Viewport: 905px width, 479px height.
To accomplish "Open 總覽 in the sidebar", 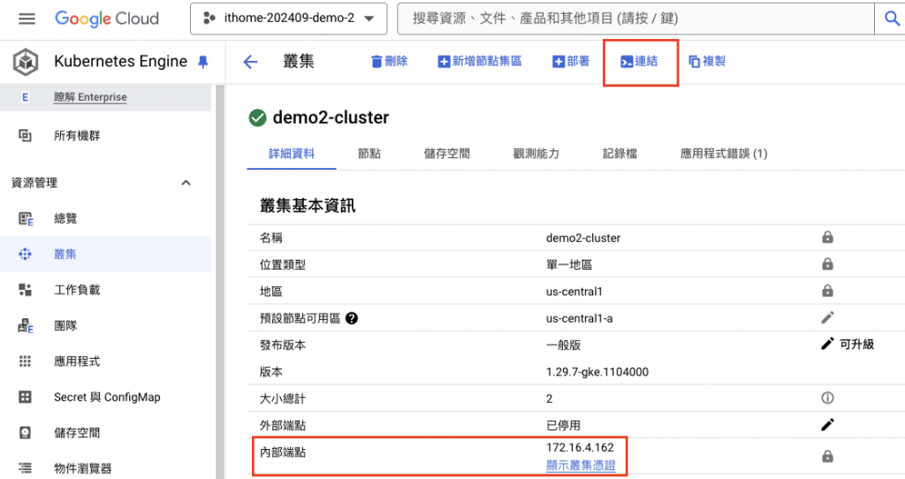I will pos(65,218).
